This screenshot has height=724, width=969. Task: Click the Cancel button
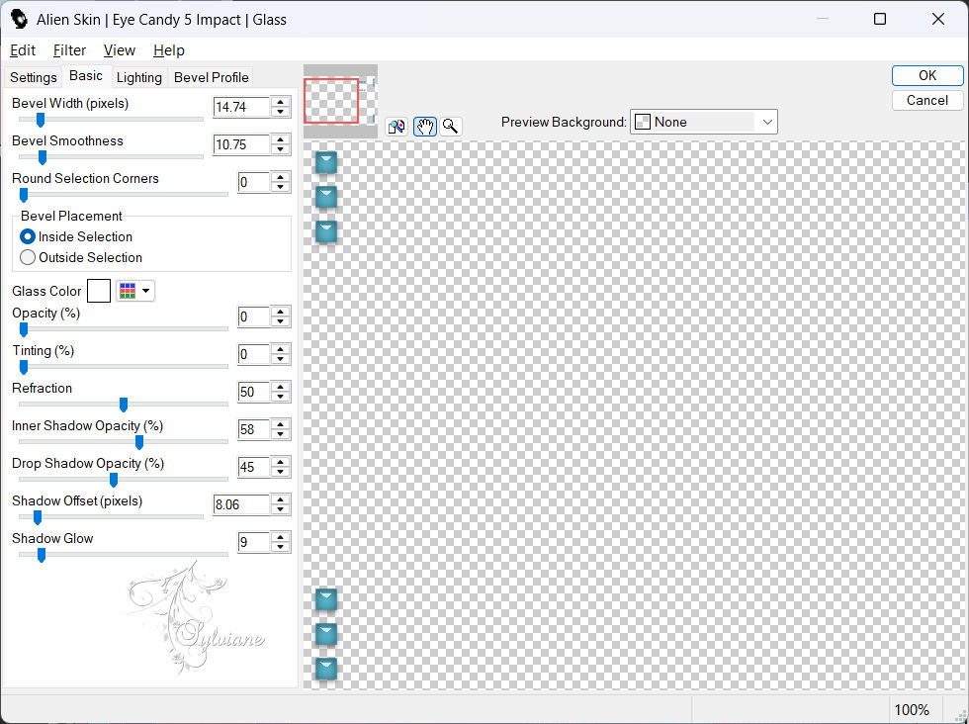[x=927, y=100]
